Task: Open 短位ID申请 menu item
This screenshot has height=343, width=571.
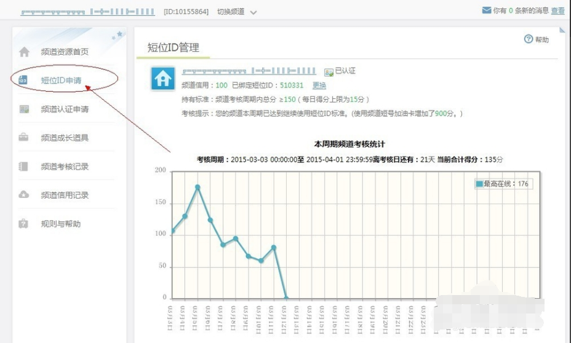Action: [61, 81]
